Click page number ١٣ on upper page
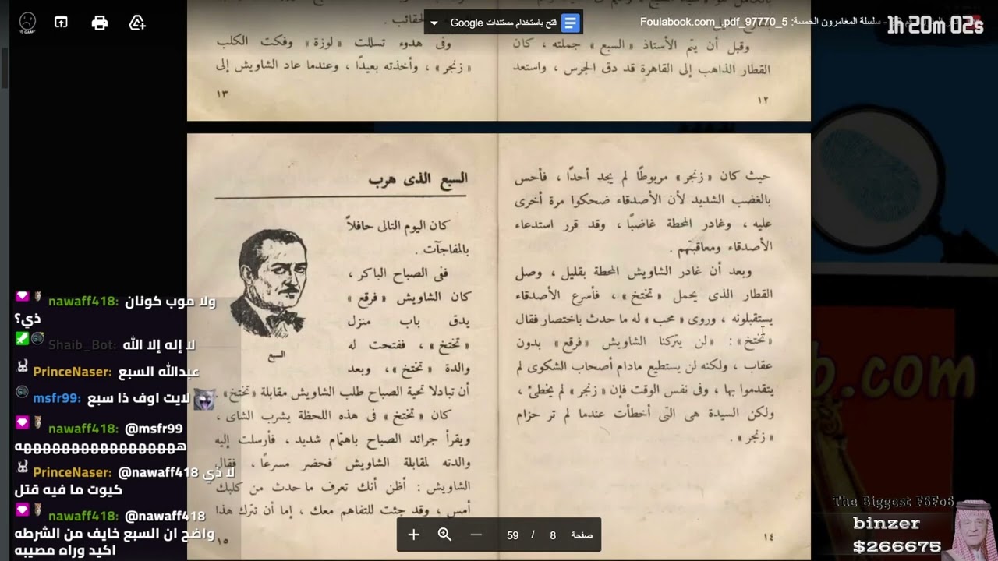The image size is (998, 561). coord(222,93)
